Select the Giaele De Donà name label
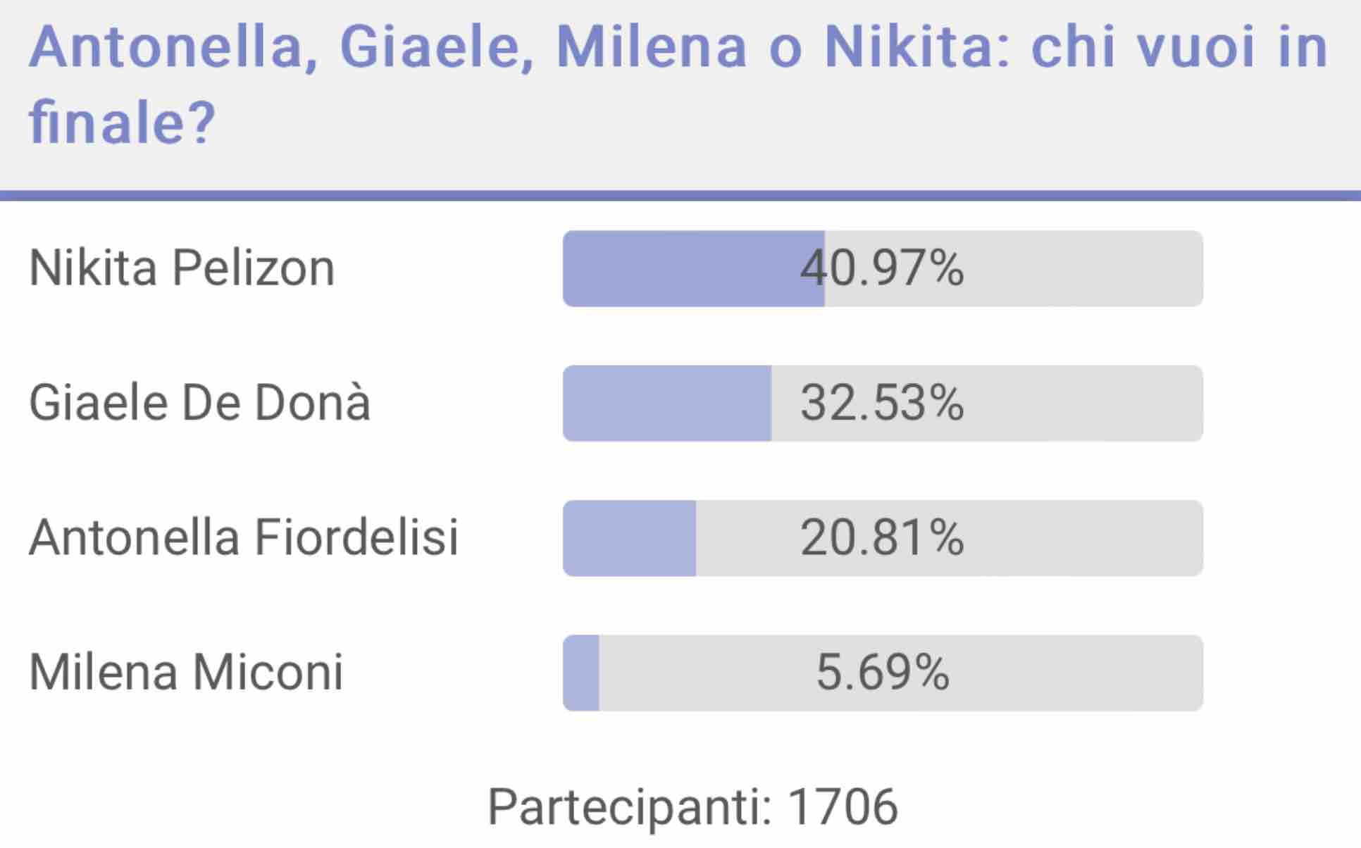1361x848 pixels. click(199, 403)
